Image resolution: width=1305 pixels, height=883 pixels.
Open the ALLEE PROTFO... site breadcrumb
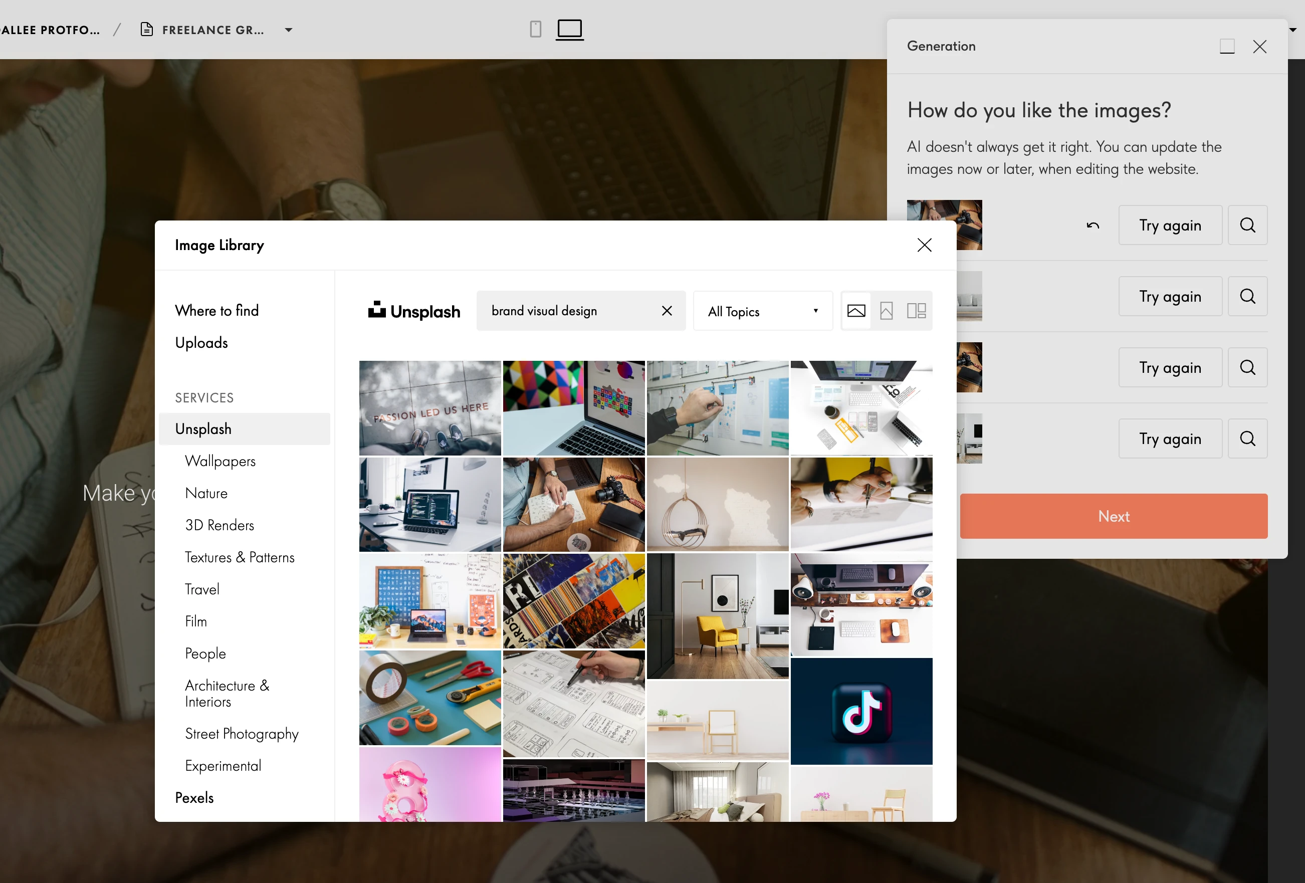tap(50, 30)
